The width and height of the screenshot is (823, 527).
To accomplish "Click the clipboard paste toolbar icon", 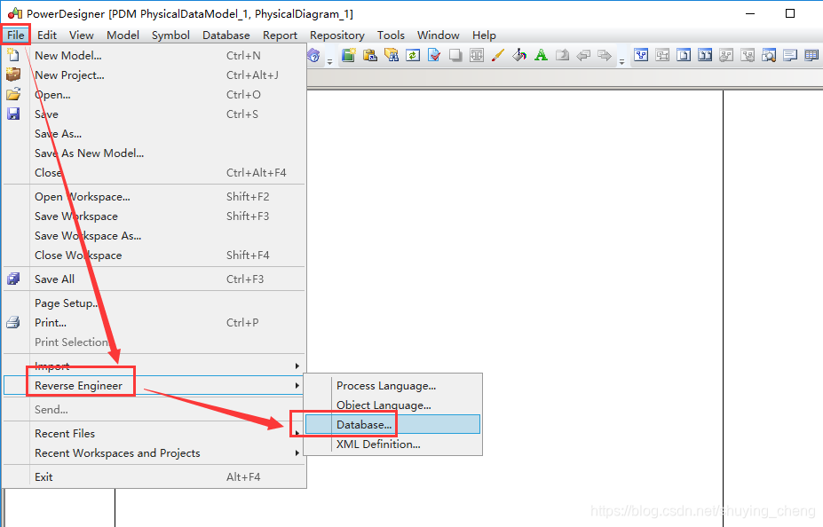I will coord(370,55).
